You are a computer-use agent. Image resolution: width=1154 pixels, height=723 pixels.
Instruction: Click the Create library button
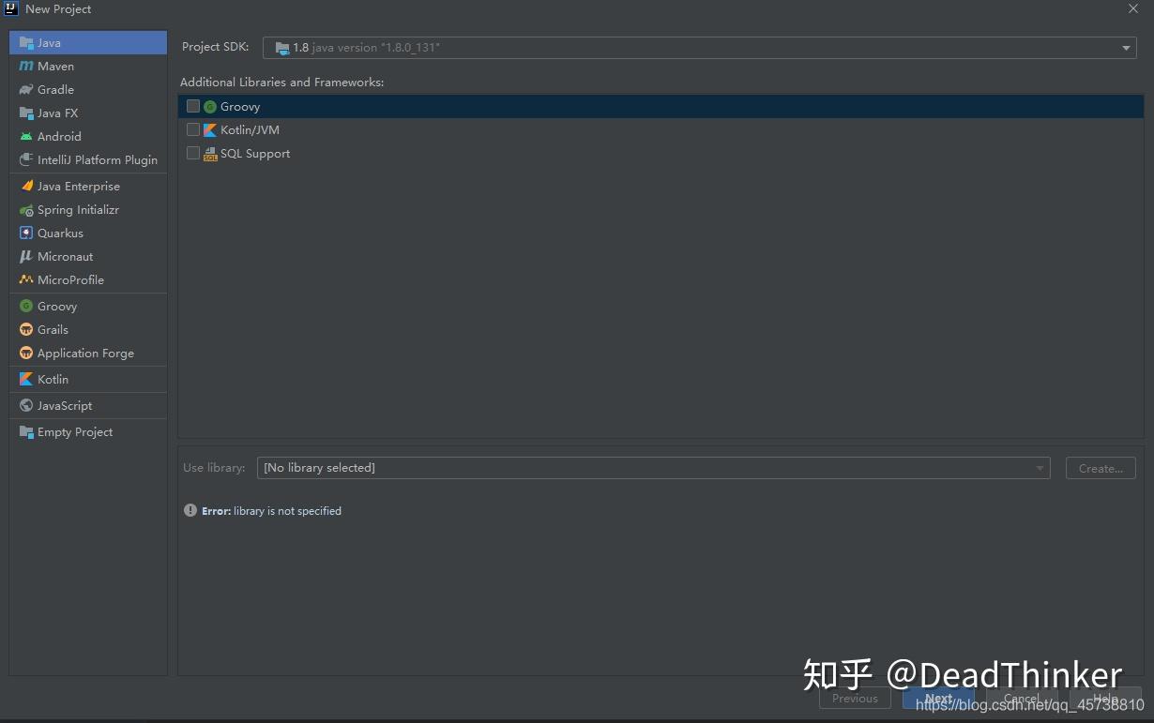[x=1100, y=468]
